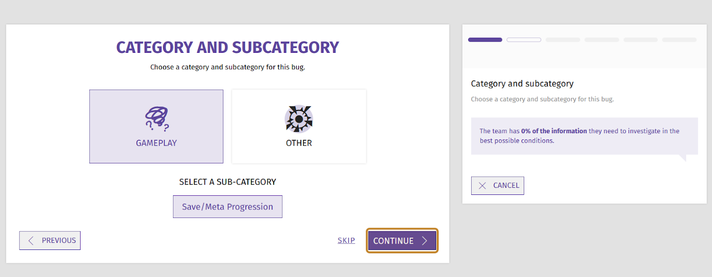Click the Gameplay tornado question-mark icon

click(157, 119)
